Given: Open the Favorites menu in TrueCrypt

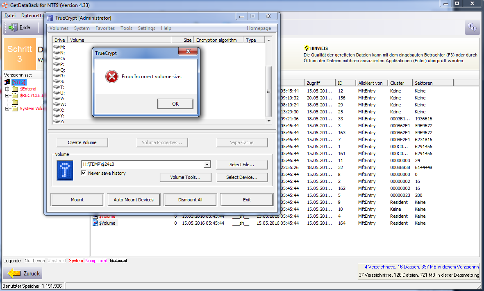Looking at the screenshot, I should [x=105, y=28].
